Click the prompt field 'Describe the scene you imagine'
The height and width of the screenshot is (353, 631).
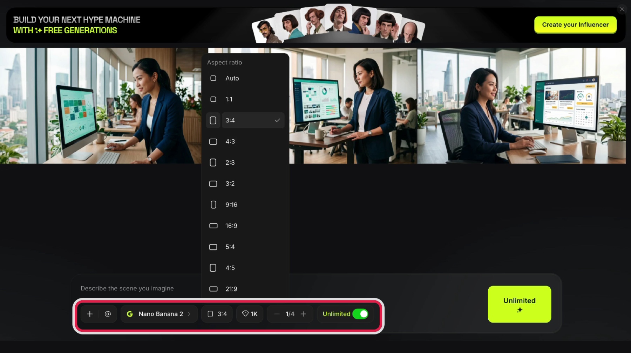(127, 288)
